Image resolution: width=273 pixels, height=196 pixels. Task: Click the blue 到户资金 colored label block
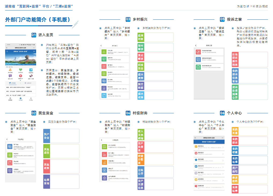47,136
